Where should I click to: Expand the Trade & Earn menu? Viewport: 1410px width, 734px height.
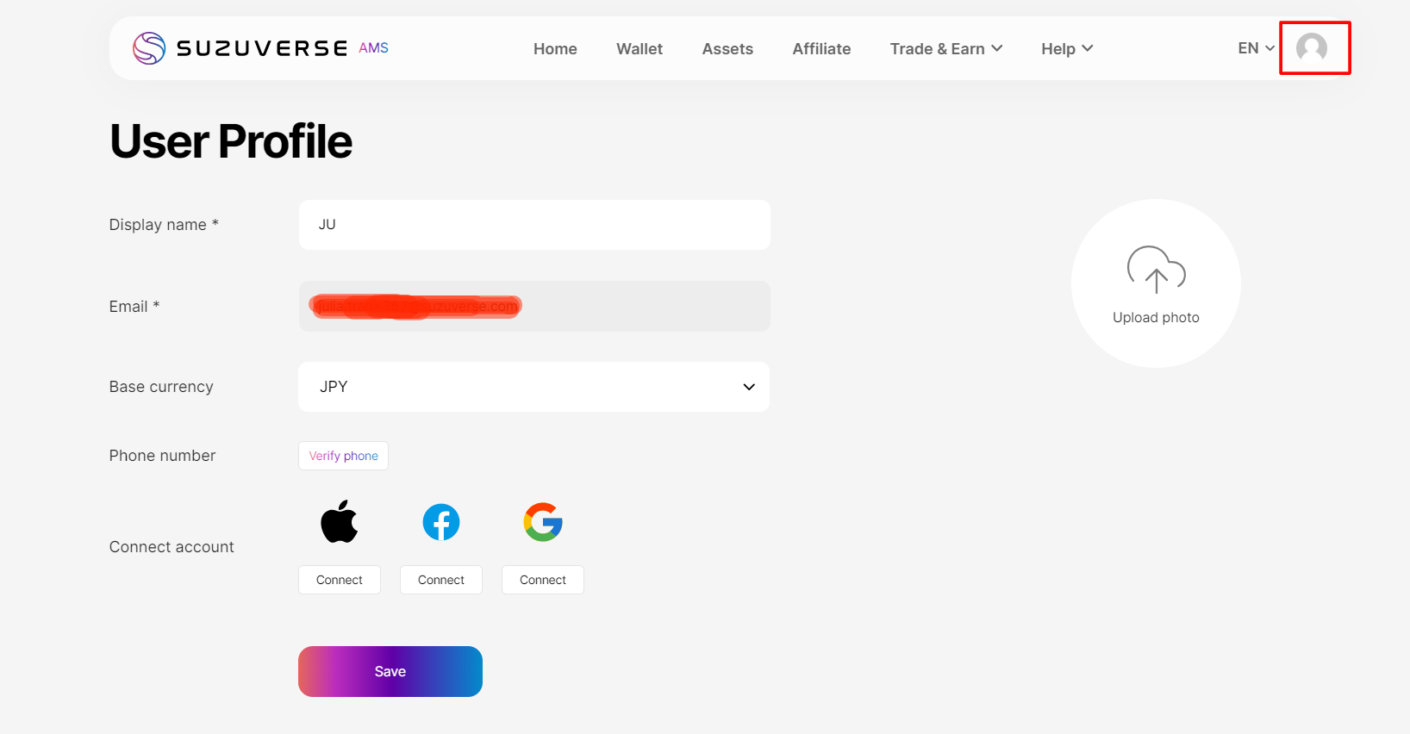(x=945, y=49)
